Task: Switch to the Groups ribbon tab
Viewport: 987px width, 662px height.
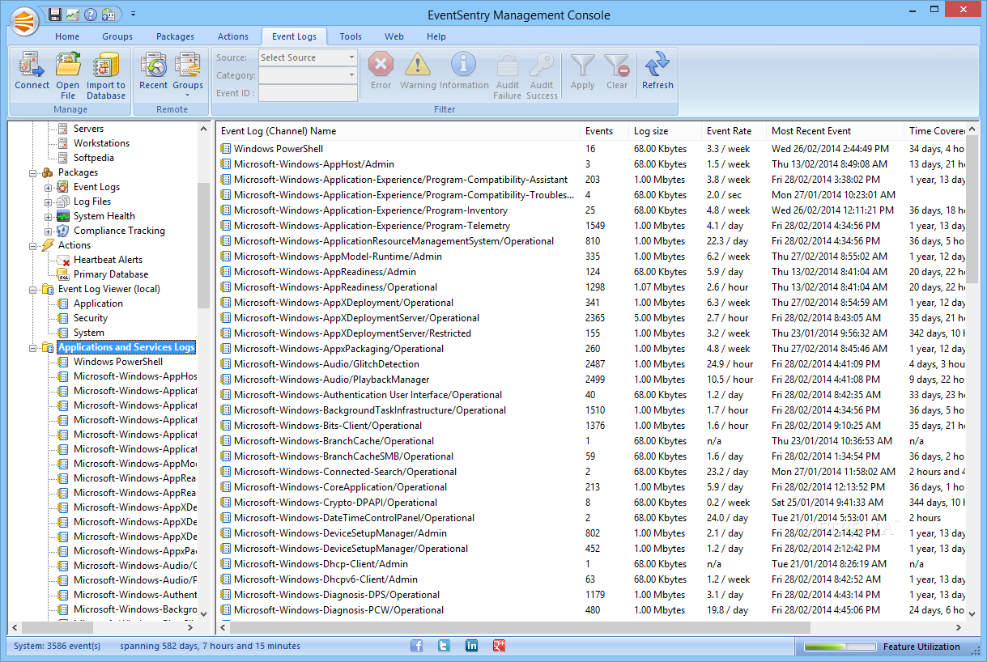Action: coord(117,36)
